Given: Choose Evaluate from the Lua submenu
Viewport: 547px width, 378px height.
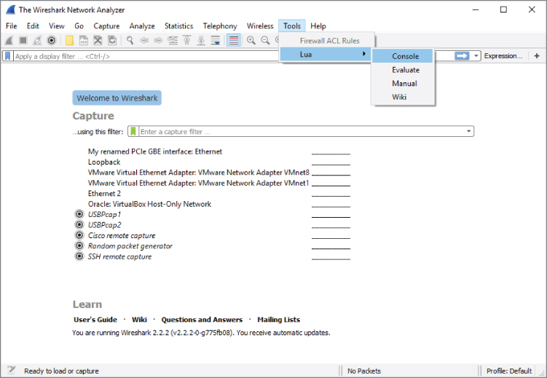Looking at the screenshot, I should (x=403, y=70).
